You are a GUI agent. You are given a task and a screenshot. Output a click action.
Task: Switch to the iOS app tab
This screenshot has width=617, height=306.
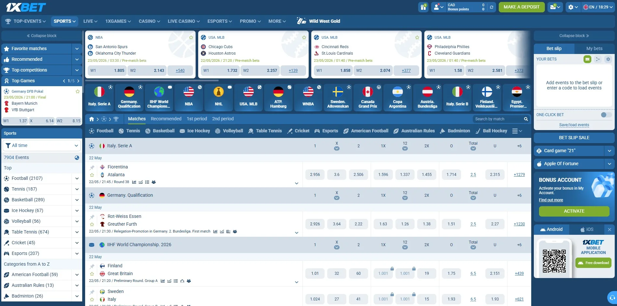(587, 230)
